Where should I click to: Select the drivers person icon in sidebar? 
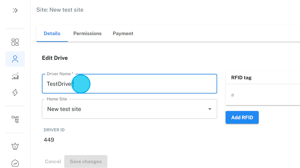pyautogui.click(x=15, y=59)
